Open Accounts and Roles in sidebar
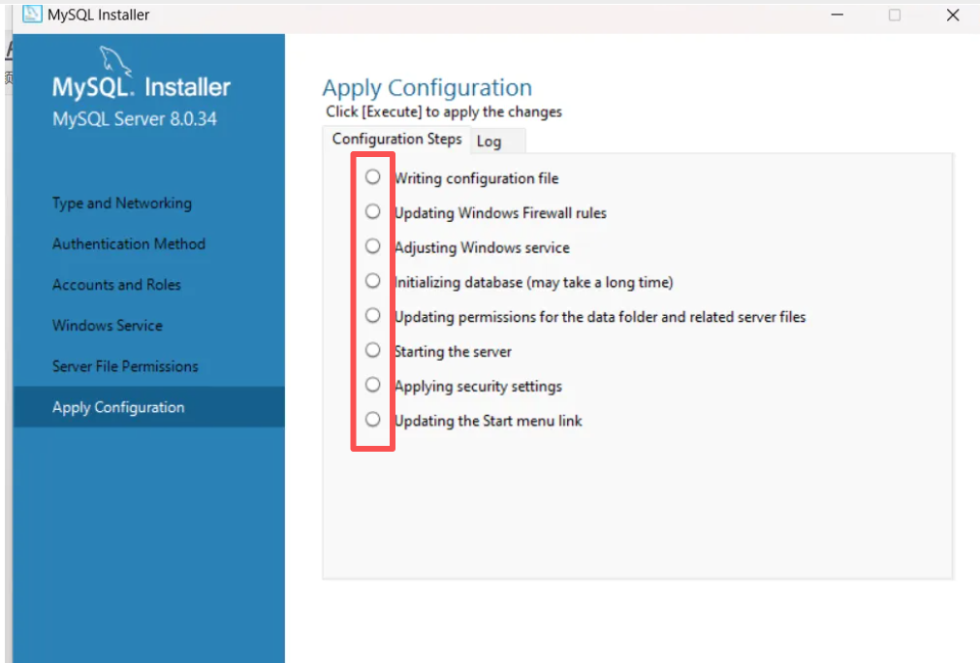Image resolution: width=980 pixels, height=663 pixels. pyautogui.click(x=116, y=284)
